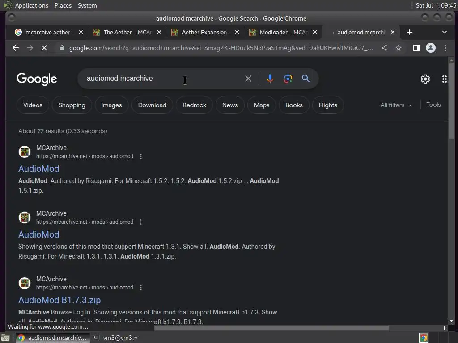The image size is (458, 343).
Task: Click the show desktop icon in taskbar
Action: point(5,338)
